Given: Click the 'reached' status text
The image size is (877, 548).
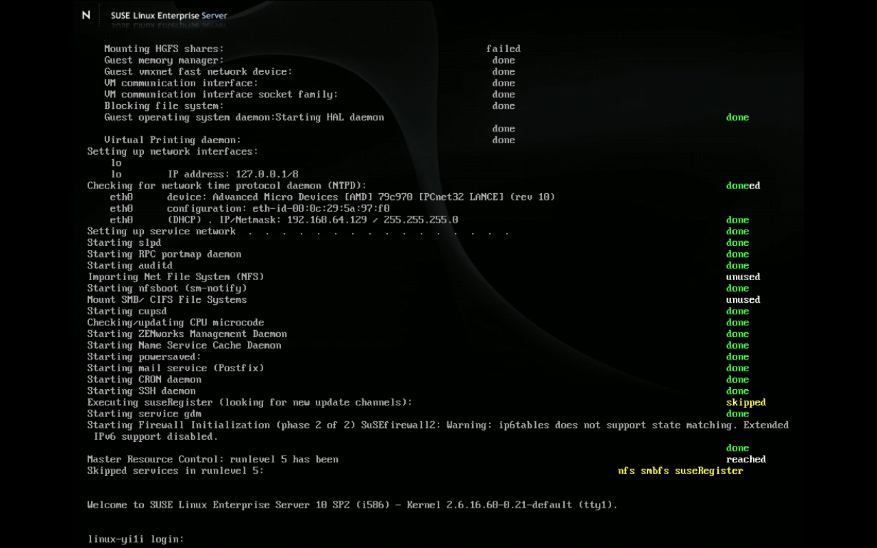Looking at the screenshot, I should pyautogui.click(x=746, y=460).
